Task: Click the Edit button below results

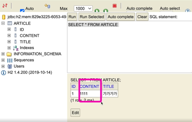Action: 75,113
